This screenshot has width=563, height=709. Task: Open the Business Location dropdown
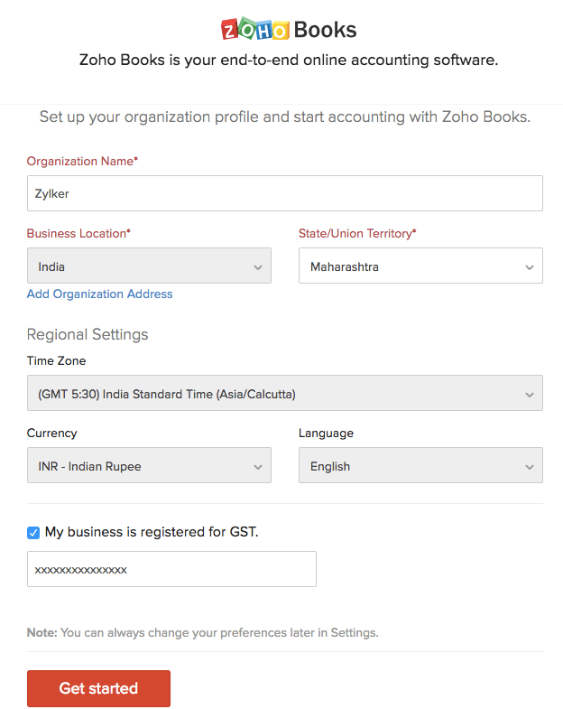[x=135, y=266]
